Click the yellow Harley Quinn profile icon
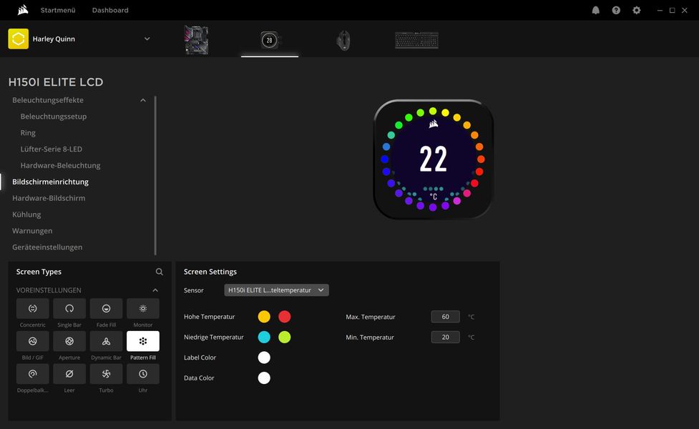The image size is (699, 429). click(x=19, y=39)
